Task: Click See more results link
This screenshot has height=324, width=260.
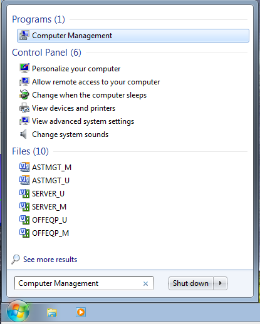Action: click(50, 260)
